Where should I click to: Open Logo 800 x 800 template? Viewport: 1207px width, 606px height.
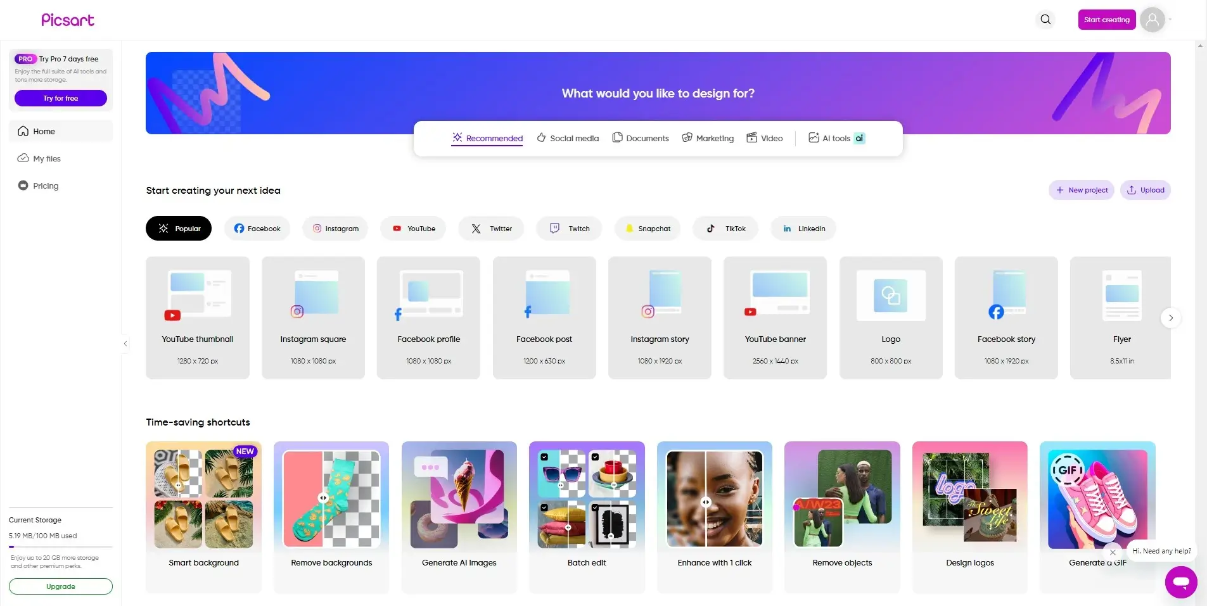891,318
